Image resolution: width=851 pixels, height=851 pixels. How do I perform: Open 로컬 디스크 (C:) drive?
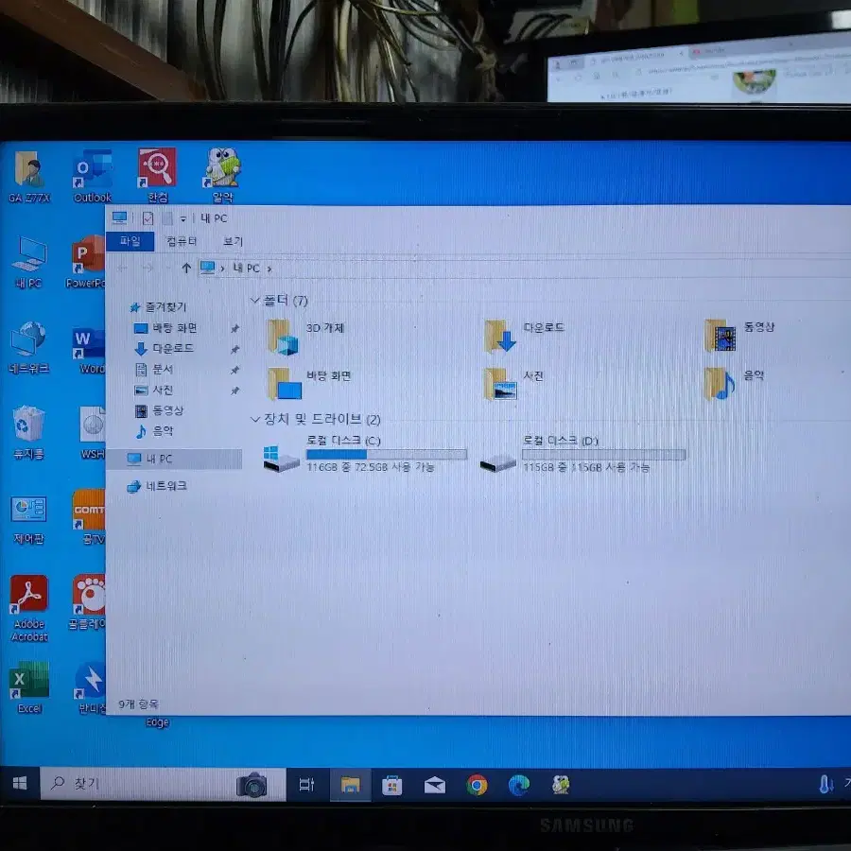pos(365,454)
